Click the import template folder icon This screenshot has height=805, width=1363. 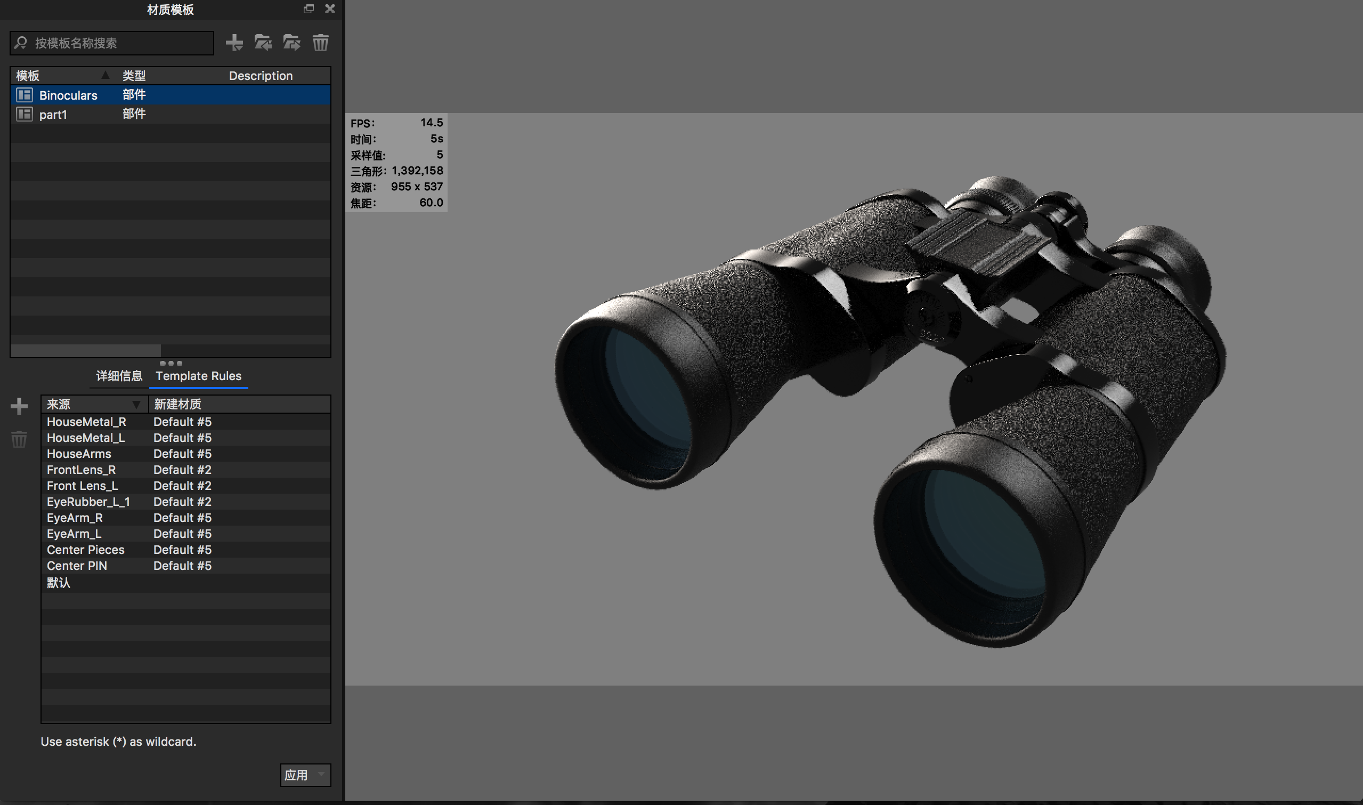263,42
